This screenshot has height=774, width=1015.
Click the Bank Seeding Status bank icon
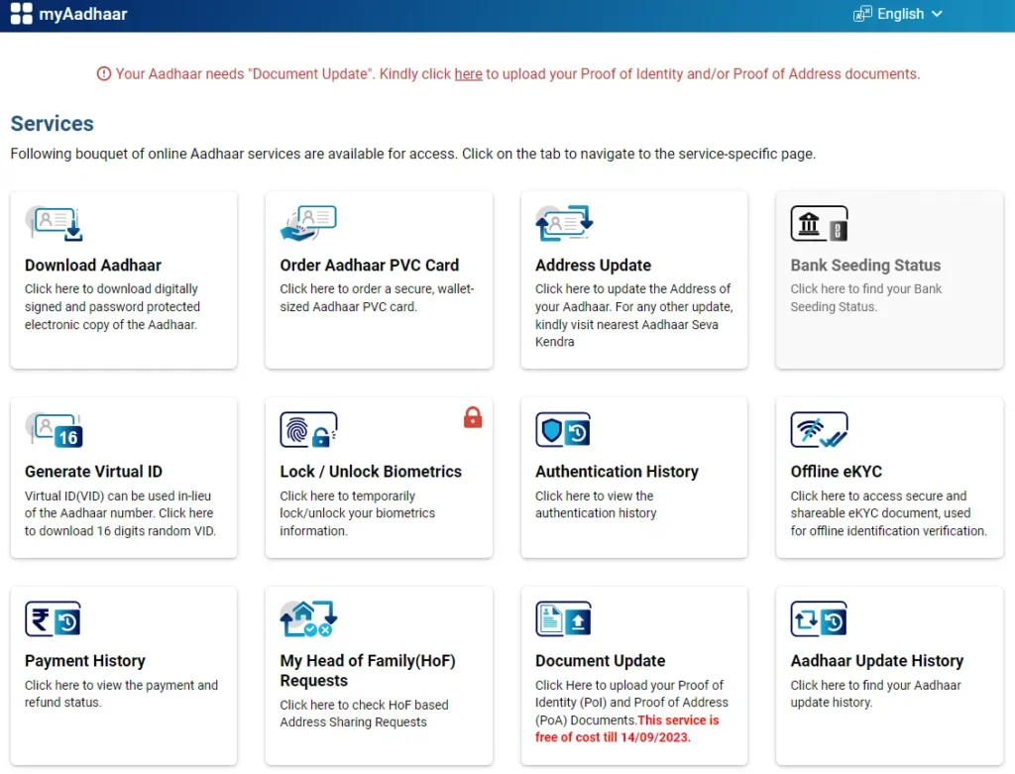[x=819, y=223]
